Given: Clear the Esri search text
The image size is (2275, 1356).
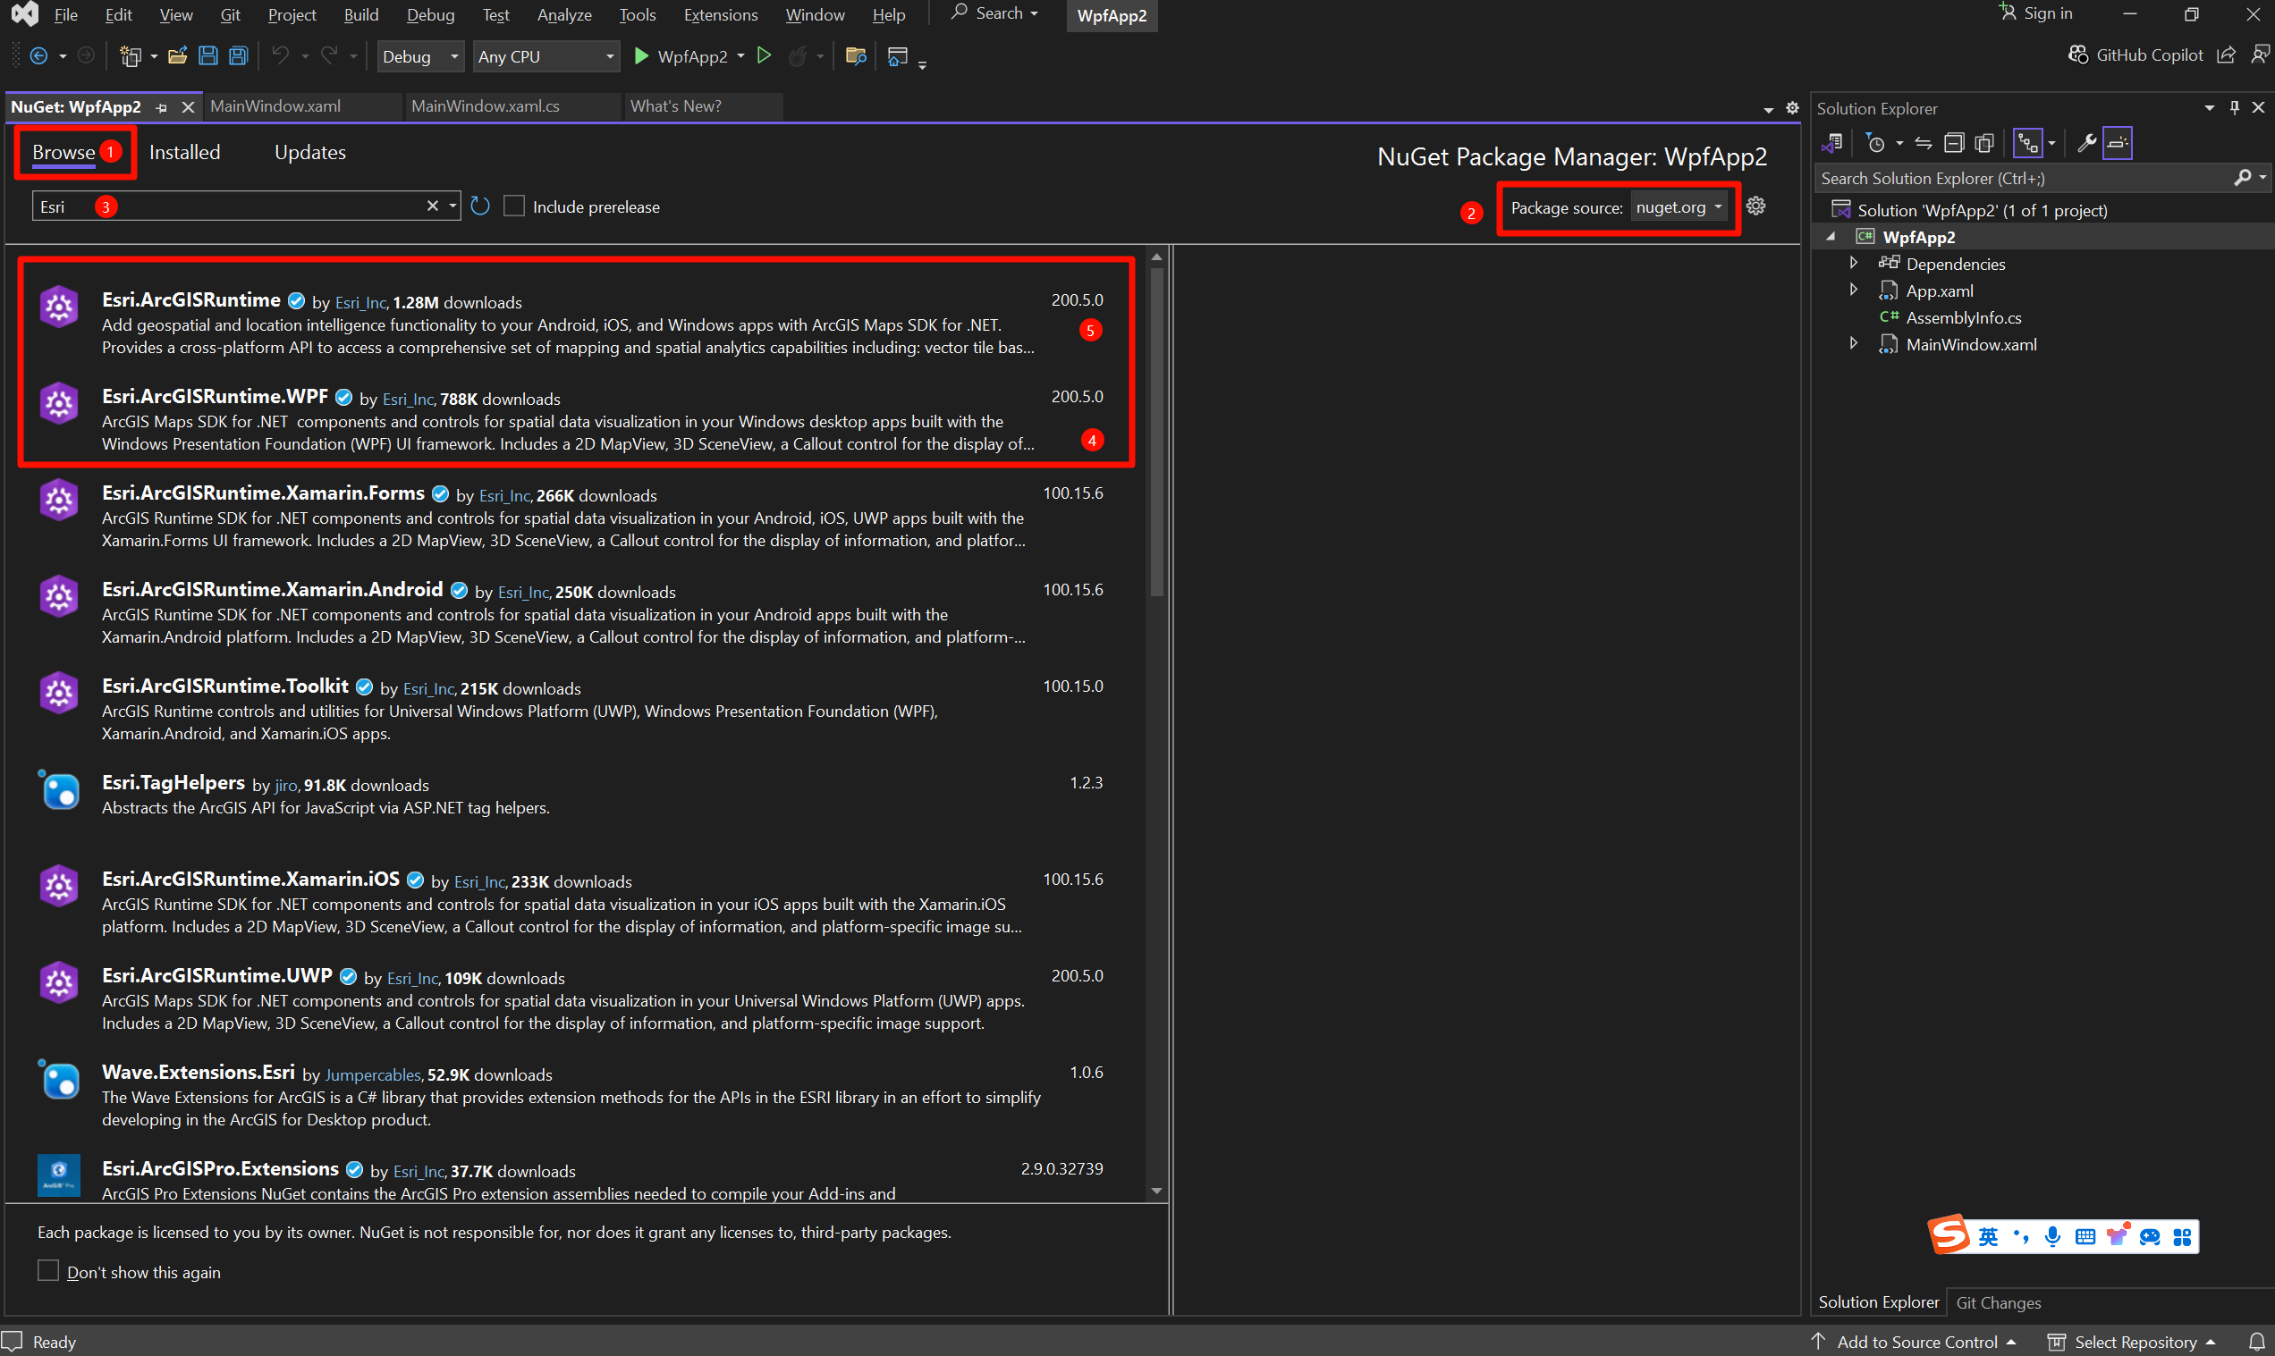Looking at the screenshot, I should coord(432,206).
